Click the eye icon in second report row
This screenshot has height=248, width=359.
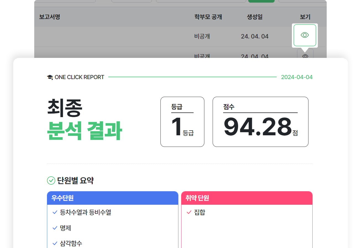click(305, 55)
